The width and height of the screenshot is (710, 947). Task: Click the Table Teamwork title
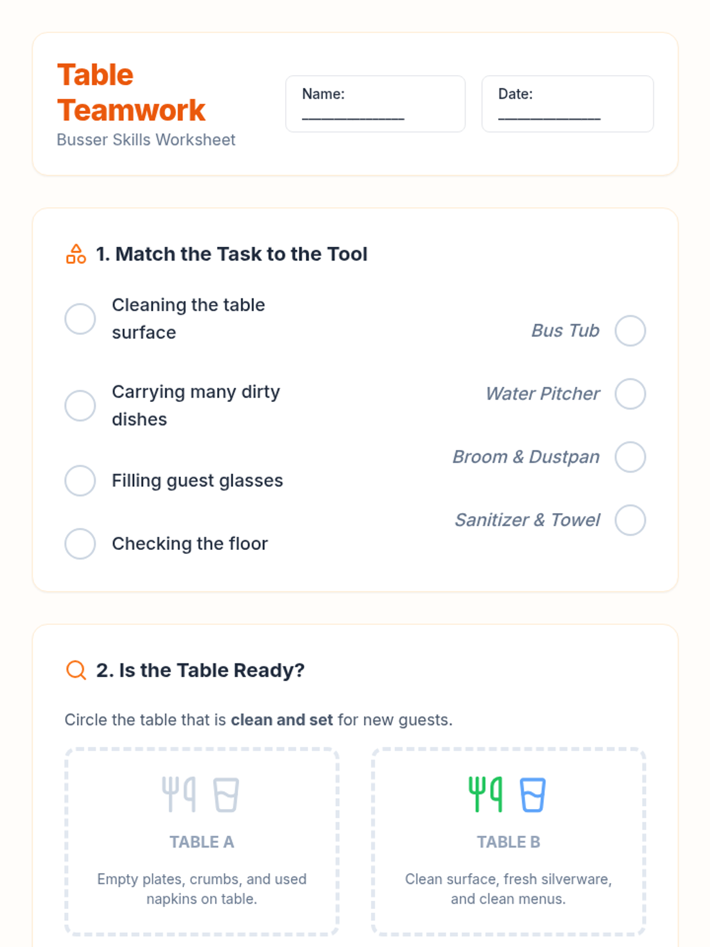131,92
